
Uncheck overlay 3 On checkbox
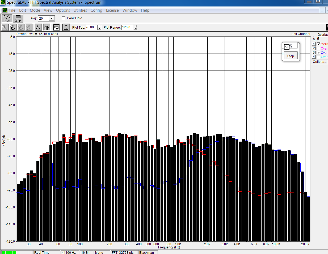point(318,53)
